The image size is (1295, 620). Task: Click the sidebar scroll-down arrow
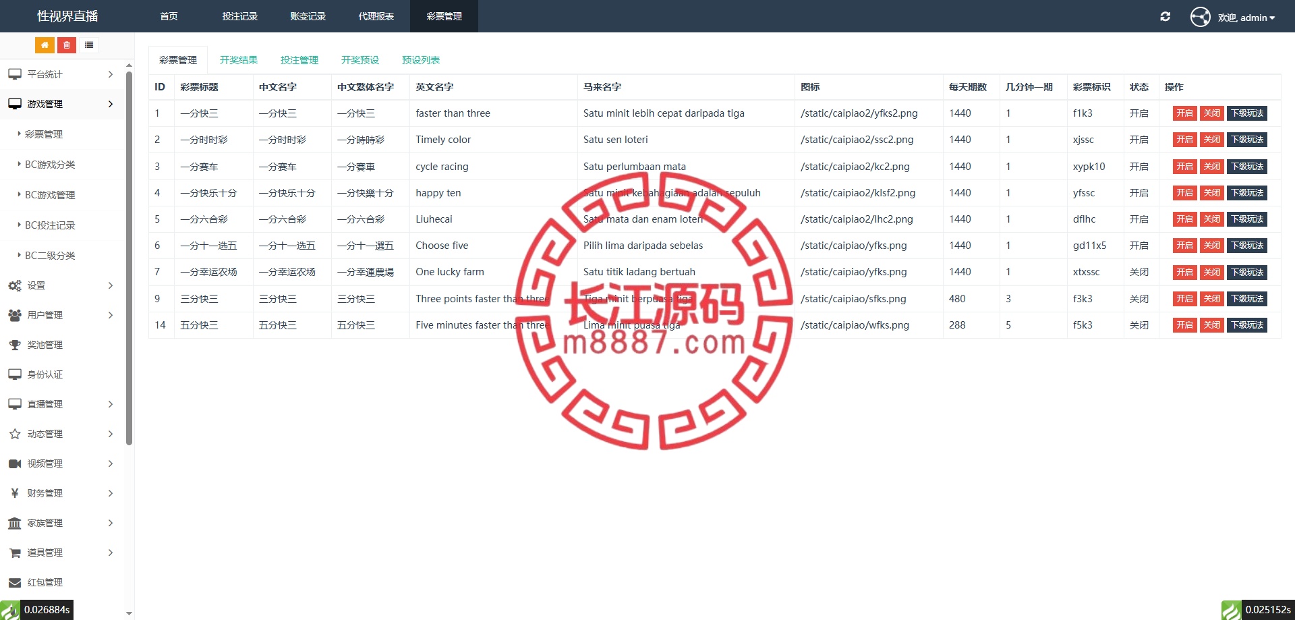129,614
